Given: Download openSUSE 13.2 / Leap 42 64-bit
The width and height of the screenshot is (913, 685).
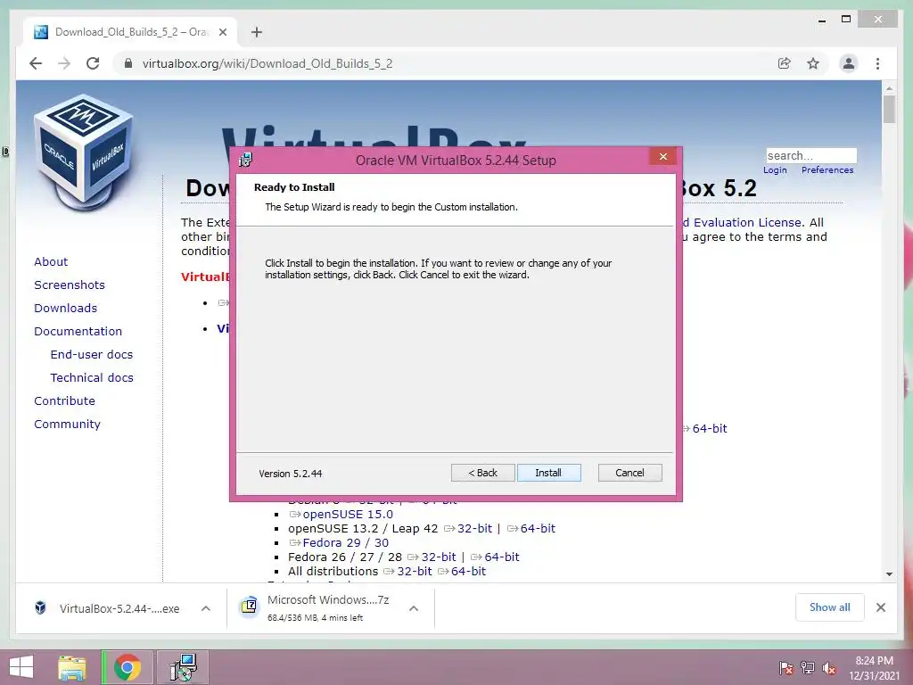Looking at the screenshot, I should pyautogui.click(x=538, y=528).
